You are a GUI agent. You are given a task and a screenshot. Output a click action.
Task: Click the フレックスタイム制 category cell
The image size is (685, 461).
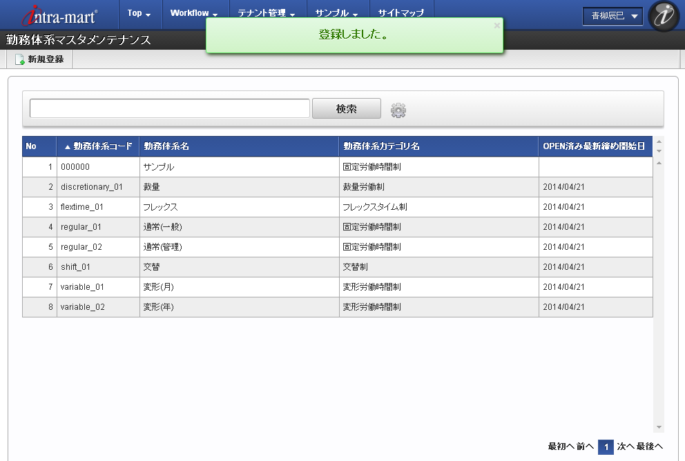(x=438, y=207)
